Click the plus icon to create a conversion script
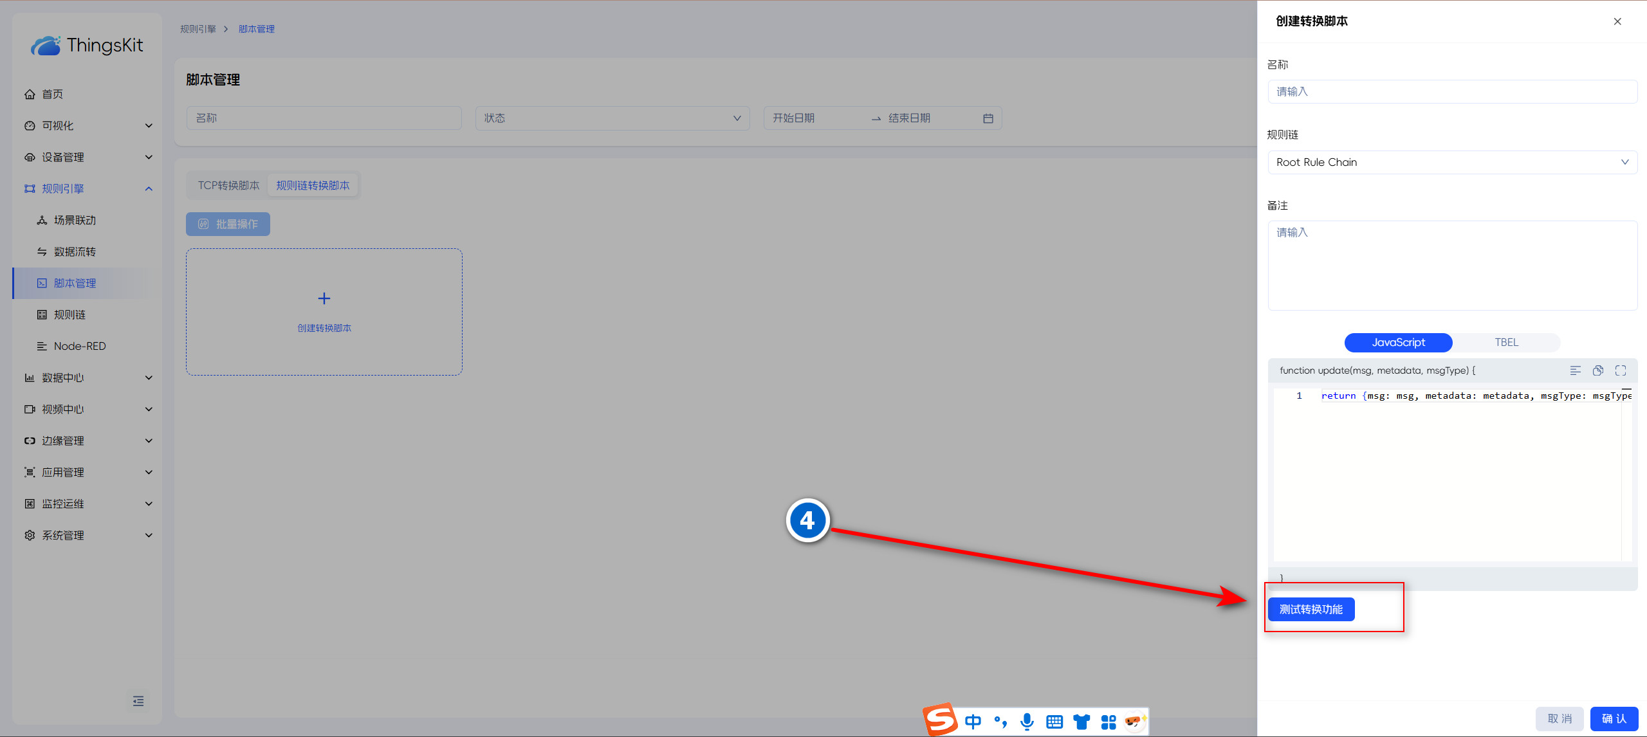This screenshot has width=1647, height=737. 324,298
